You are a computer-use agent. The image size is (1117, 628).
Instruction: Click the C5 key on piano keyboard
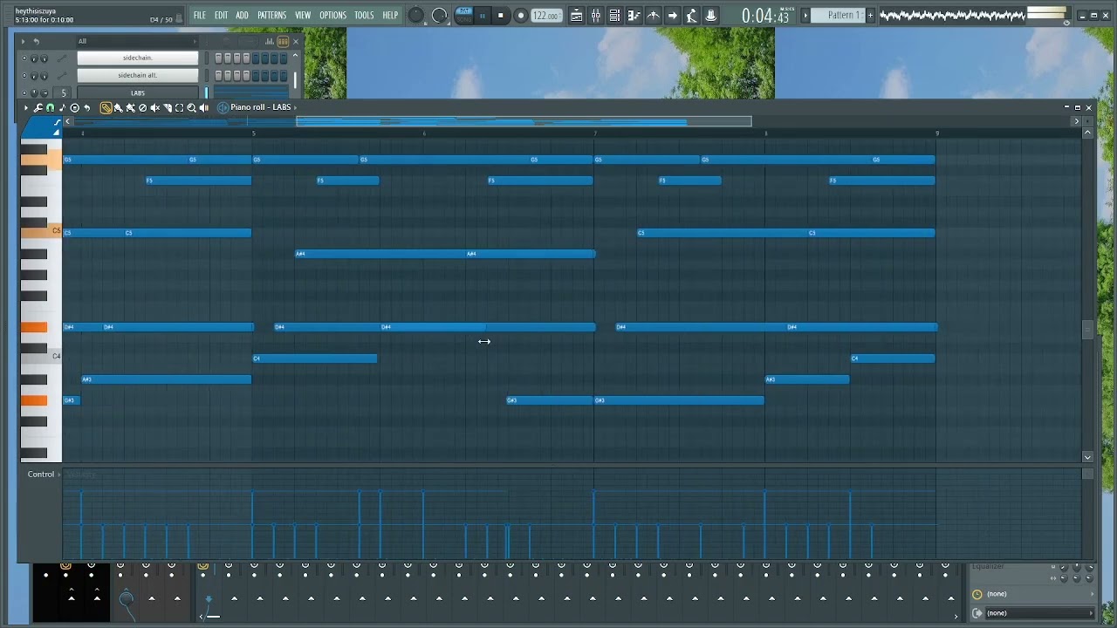pyautogui.click(x=41, y=232)
